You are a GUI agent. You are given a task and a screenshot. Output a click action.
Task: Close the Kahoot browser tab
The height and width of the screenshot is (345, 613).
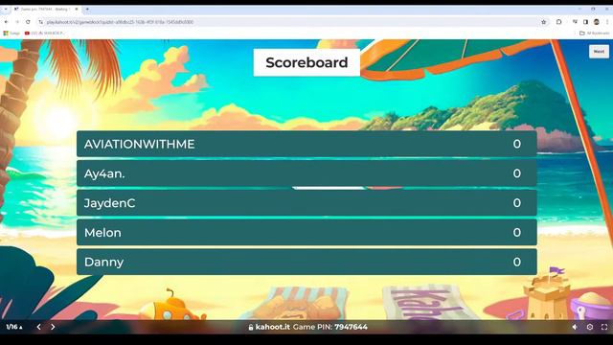click(77, 9)
